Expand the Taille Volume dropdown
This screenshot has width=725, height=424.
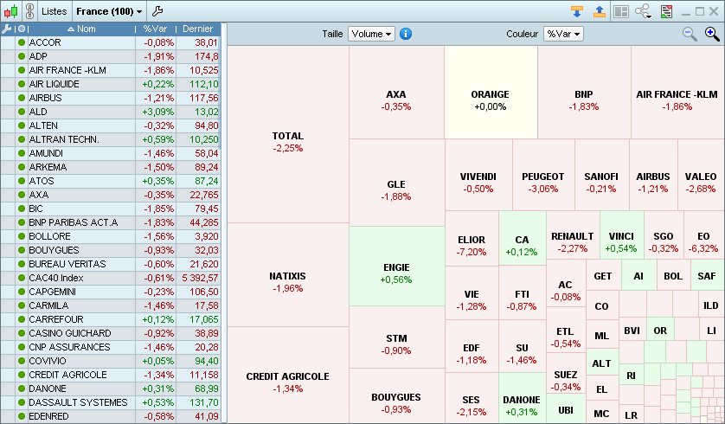371,34
